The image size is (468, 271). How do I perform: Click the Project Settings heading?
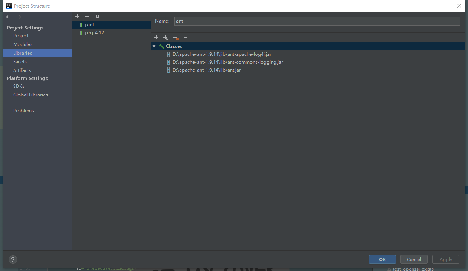[x=25, y=28]
